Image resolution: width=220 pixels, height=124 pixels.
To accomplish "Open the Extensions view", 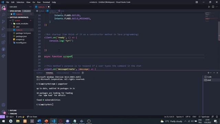I will pyautogui.click(x=3, y=42).
